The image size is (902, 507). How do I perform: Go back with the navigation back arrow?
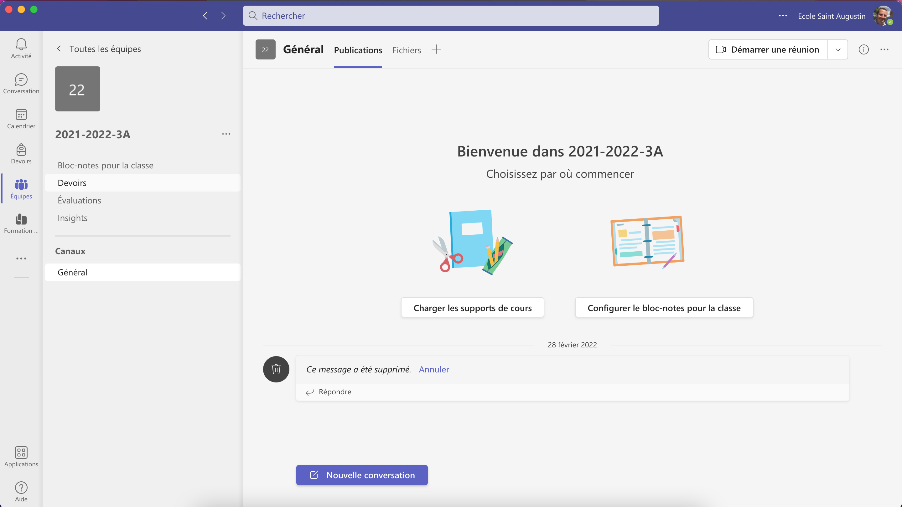pos(205,15)
